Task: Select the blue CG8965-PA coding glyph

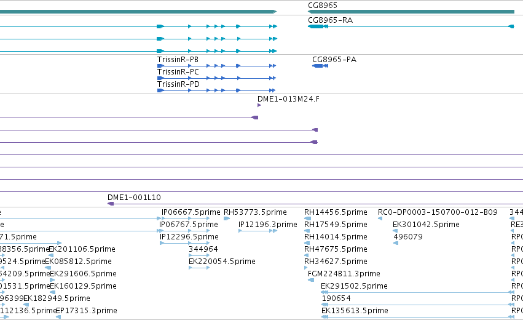Action: pyautogui.click(x=320, y=66)
